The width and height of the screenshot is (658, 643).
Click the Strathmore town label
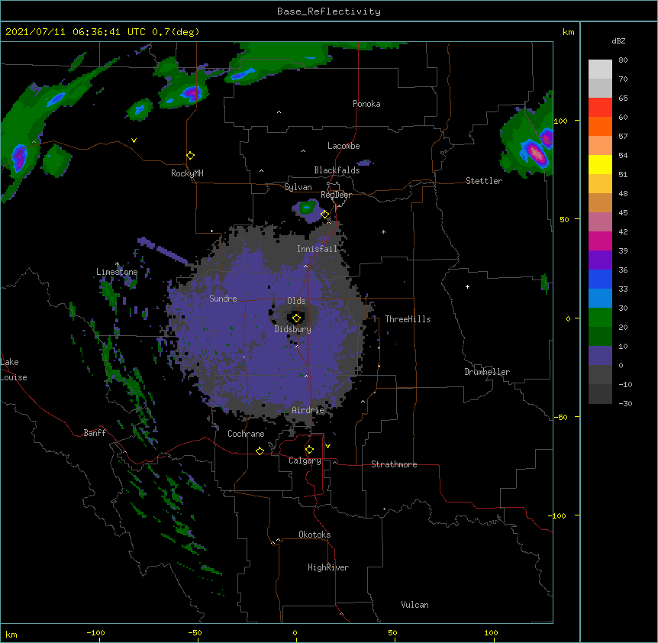point(394,464)
